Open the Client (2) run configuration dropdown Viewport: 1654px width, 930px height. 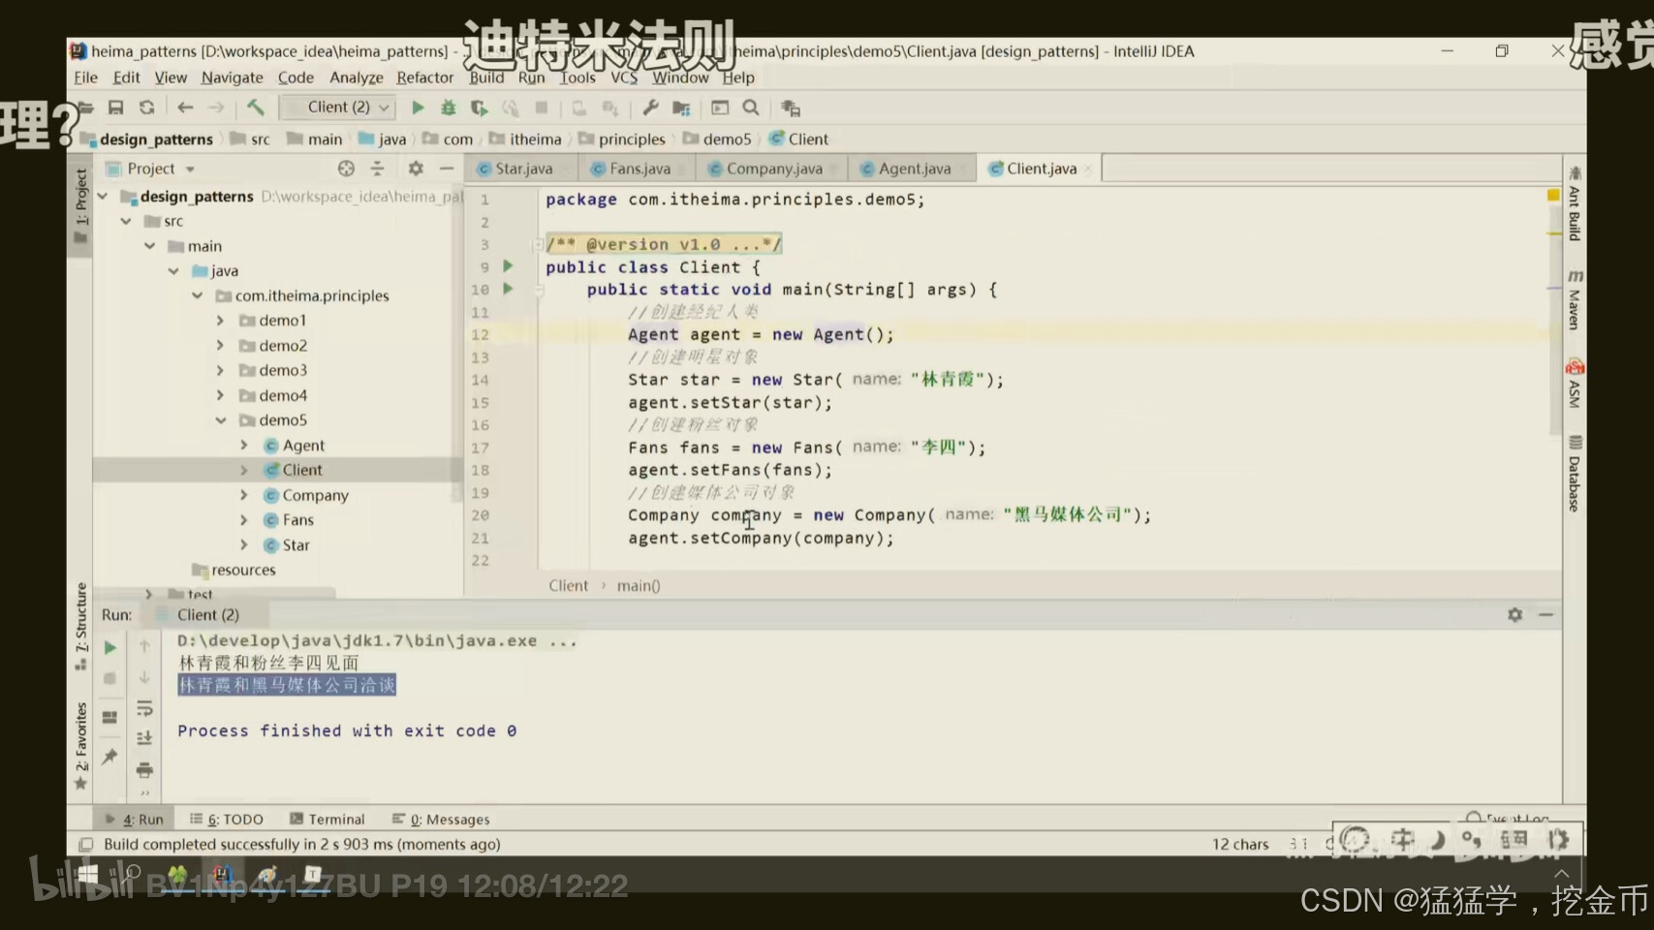coord(338,108)
